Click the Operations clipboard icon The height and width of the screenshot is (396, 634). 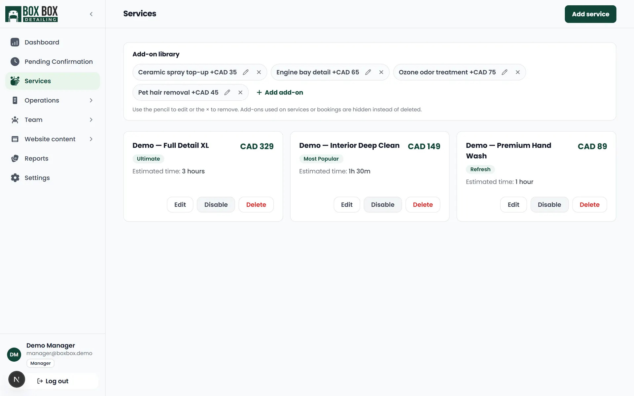pos(15,100)
